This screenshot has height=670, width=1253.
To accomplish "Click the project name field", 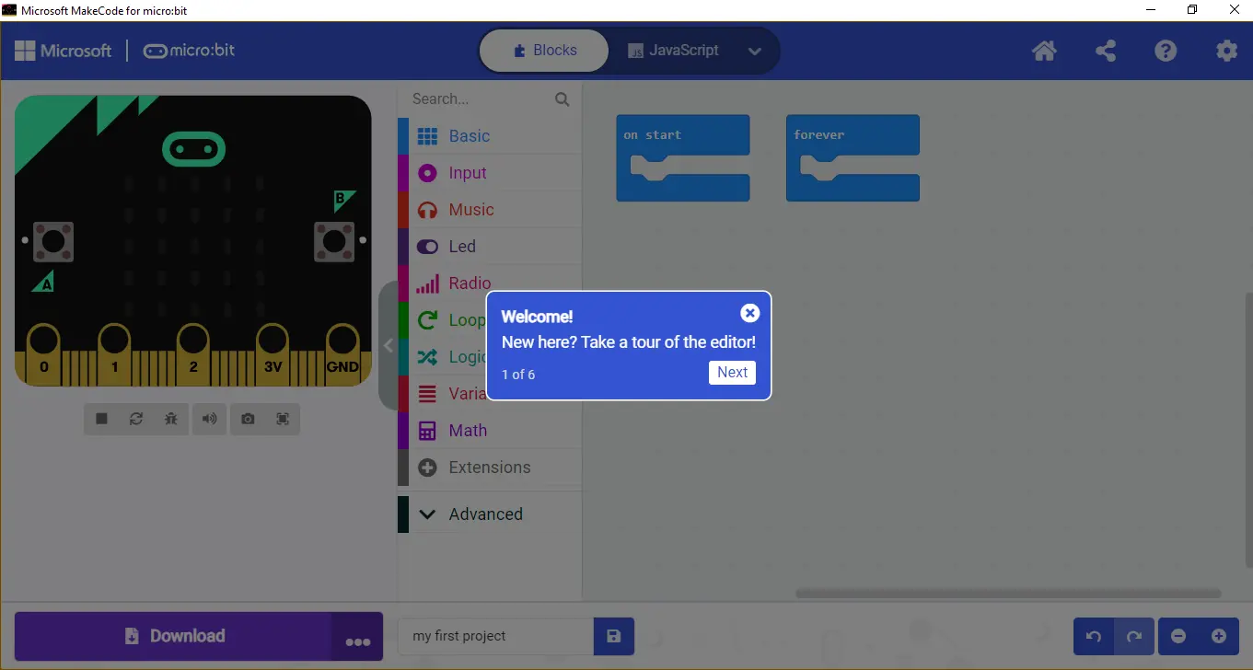I will click(496, 636).
